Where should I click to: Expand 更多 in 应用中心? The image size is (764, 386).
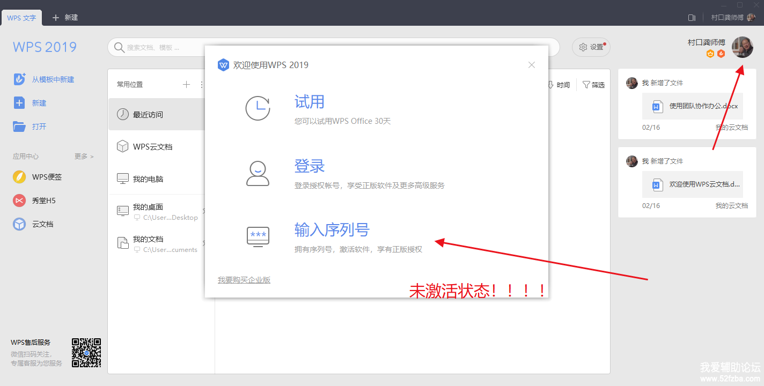point(84,157)
